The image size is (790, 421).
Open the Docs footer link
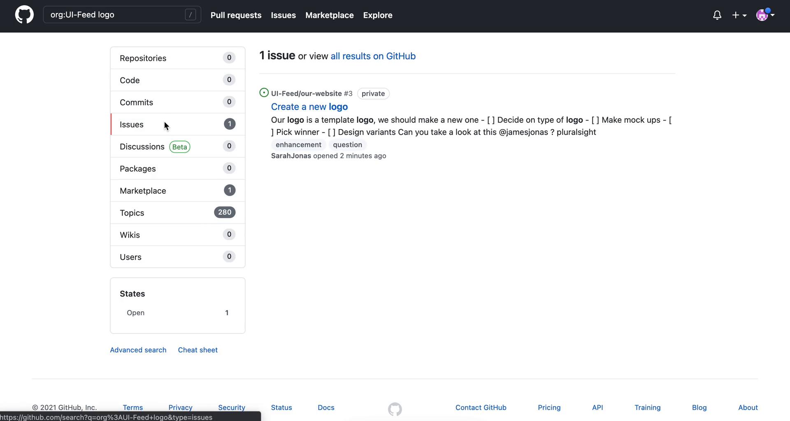(x=326, y=407)
